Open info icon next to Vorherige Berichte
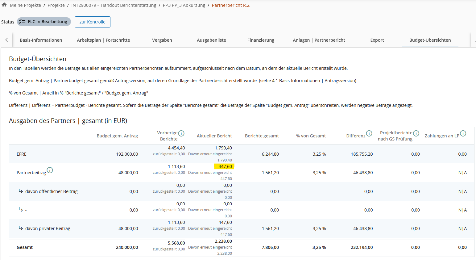 [x=181, y=133]
